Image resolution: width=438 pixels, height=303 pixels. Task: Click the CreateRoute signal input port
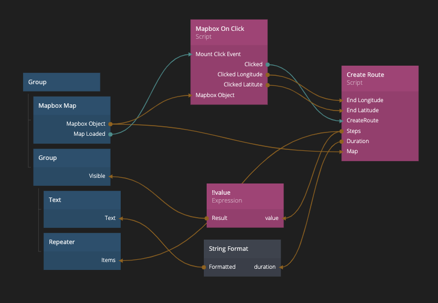pos(342,121)
